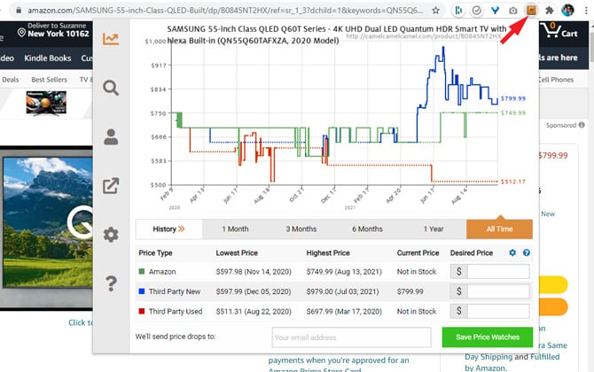This screenshot has height=372, width=594.
Task: Click the blue help icon beside Desired Price
Action: pos(526,253)
